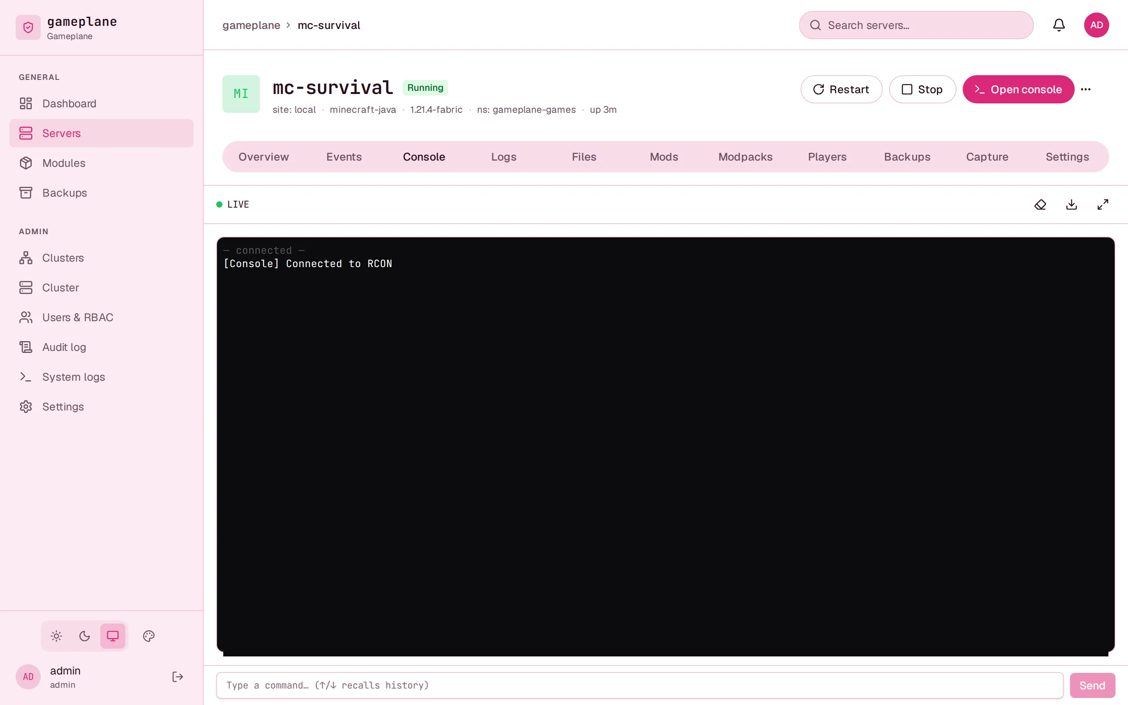
Task: Switch to the Overview tab
Action: (x=263, y=157)
